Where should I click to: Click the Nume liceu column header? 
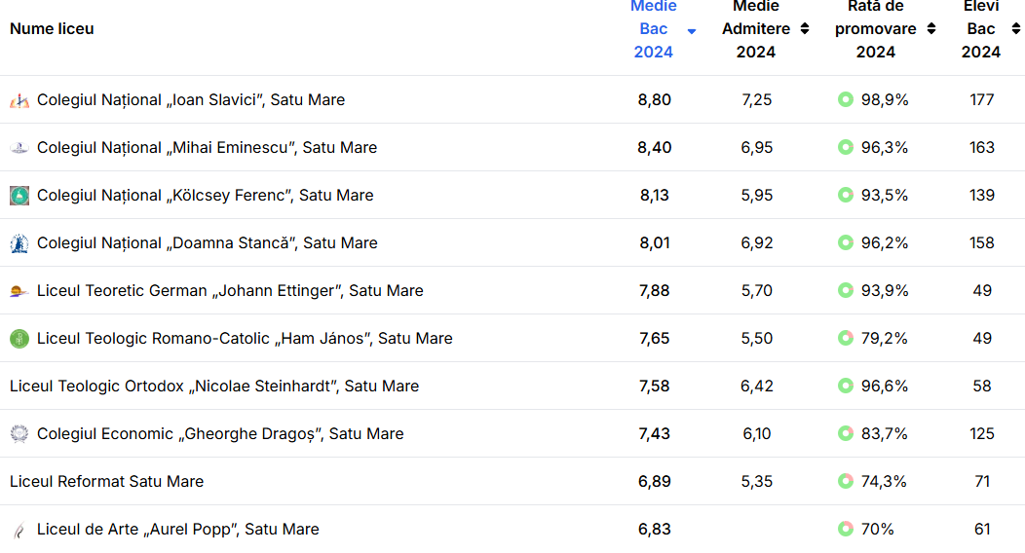coord(52,29)
